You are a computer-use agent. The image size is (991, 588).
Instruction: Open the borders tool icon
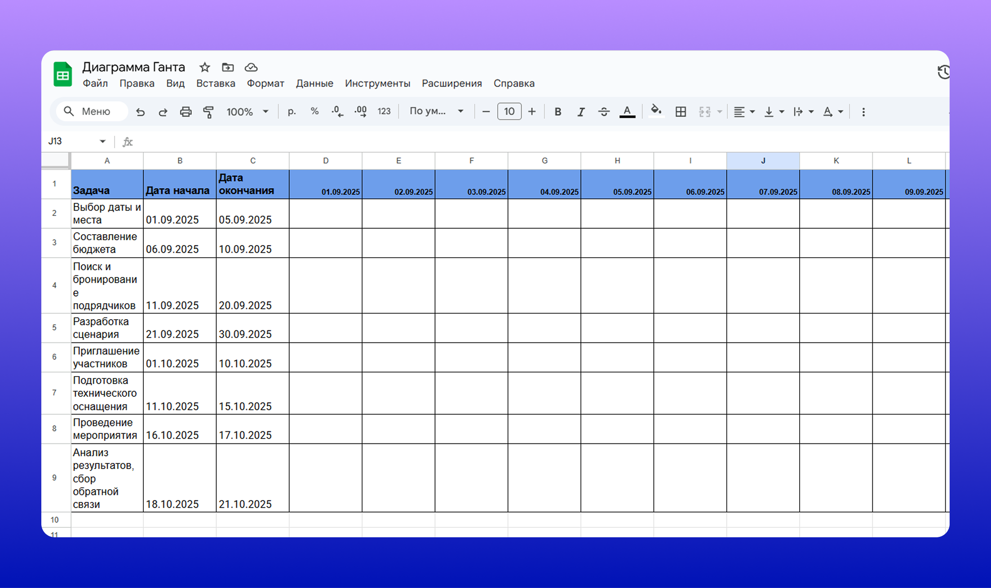pyautogui.click(x=681, y=112)
